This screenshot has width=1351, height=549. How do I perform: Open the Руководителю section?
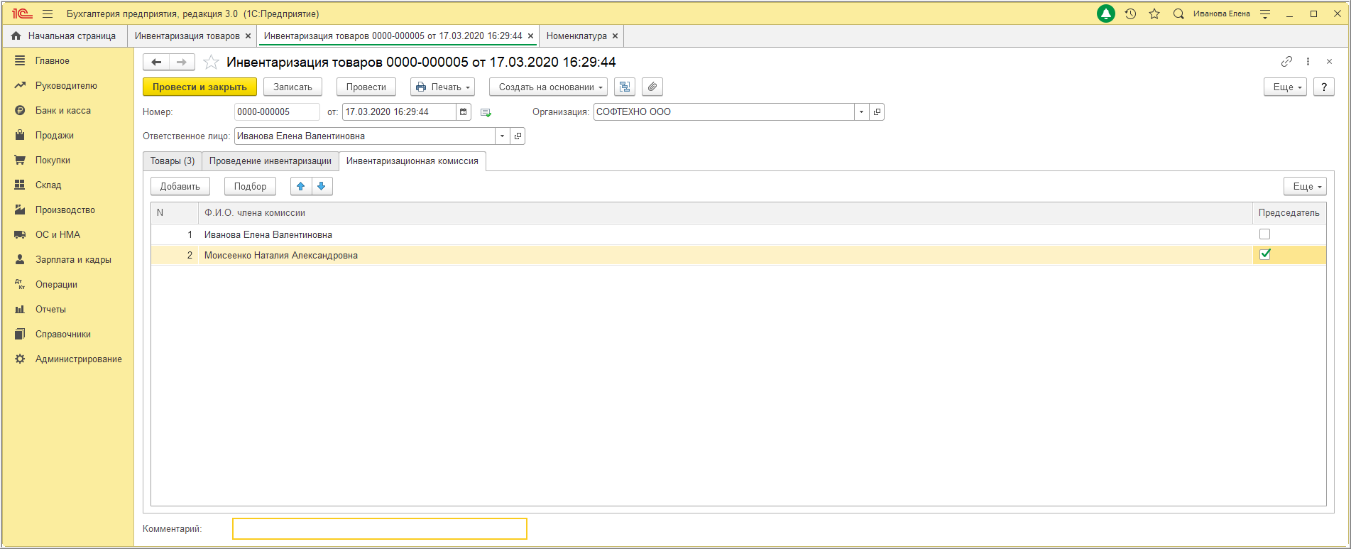(x=67, y=85)
